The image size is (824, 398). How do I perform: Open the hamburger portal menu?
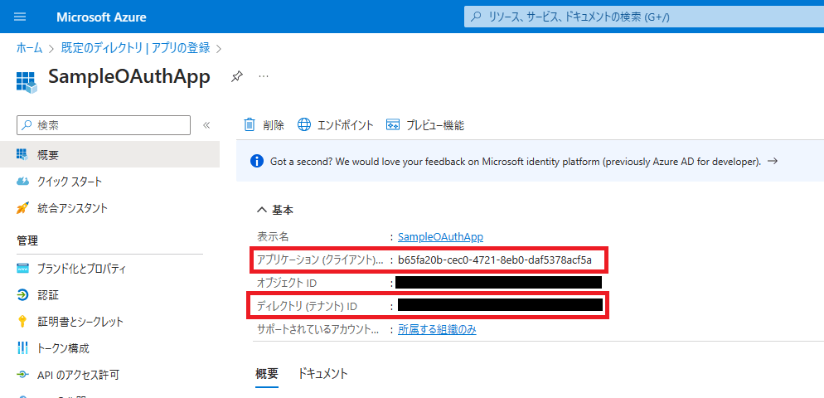pyautogui.click(x=20, y=17)
